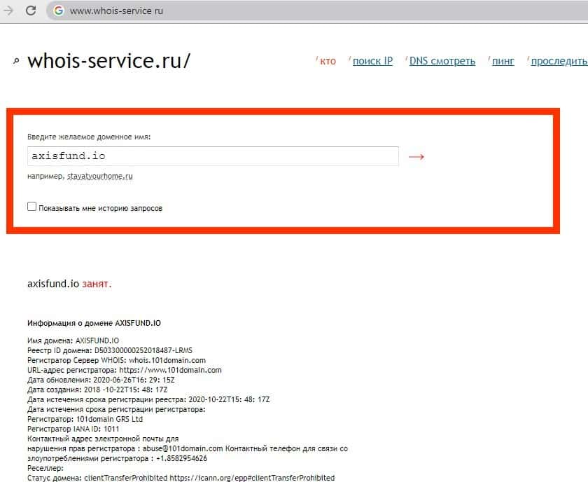Click the Google icon in address bar

[x=59, y=11]
